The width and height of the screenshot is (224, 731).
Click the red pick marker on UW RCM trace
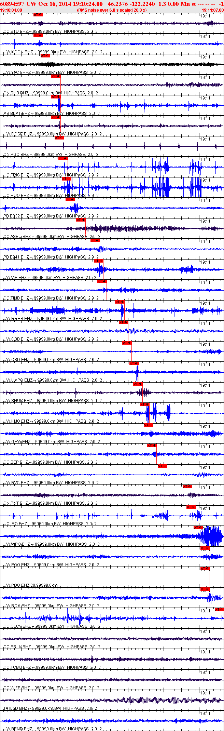coord(205,589)
